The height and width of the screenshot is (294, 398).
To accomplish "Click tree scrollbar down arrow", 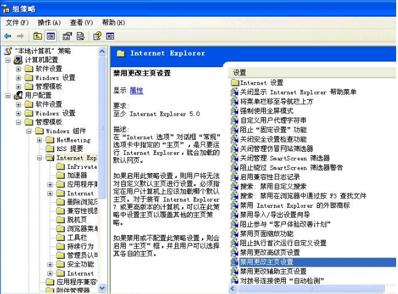I will [x=102, y=288].
